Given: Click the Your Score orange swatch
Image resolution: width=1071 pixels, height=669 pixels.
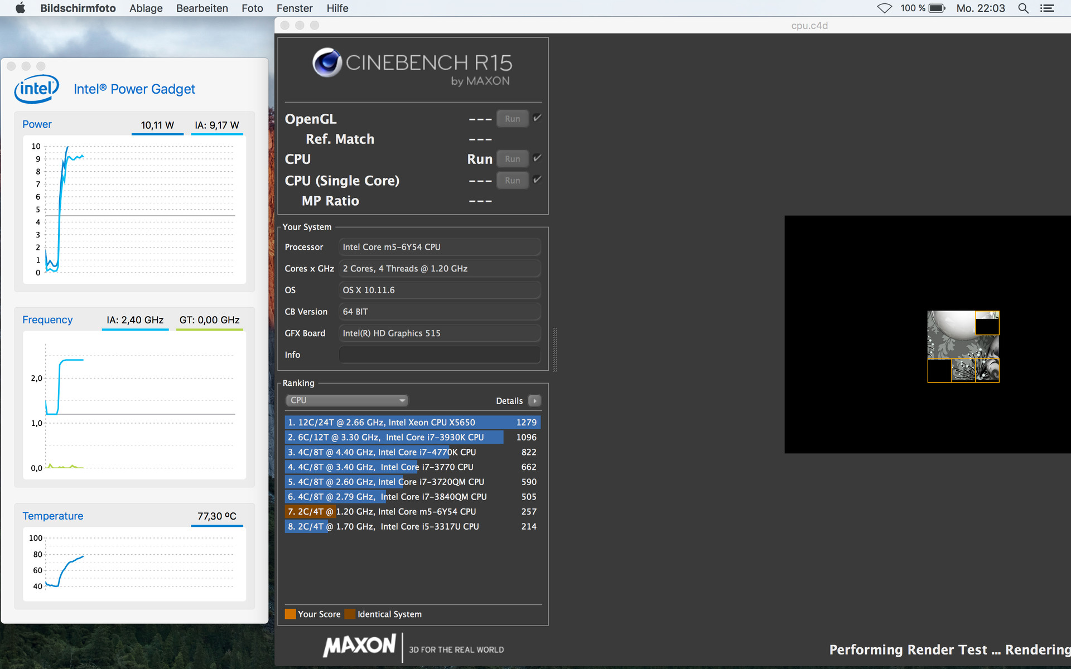Looking at the screenshot, I should [x=290, y=614].
